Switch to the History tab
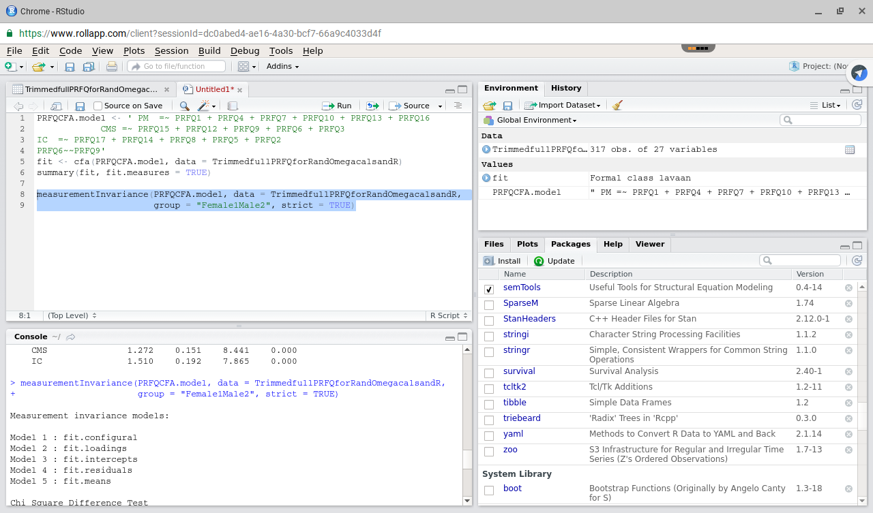 pos(565,88)
